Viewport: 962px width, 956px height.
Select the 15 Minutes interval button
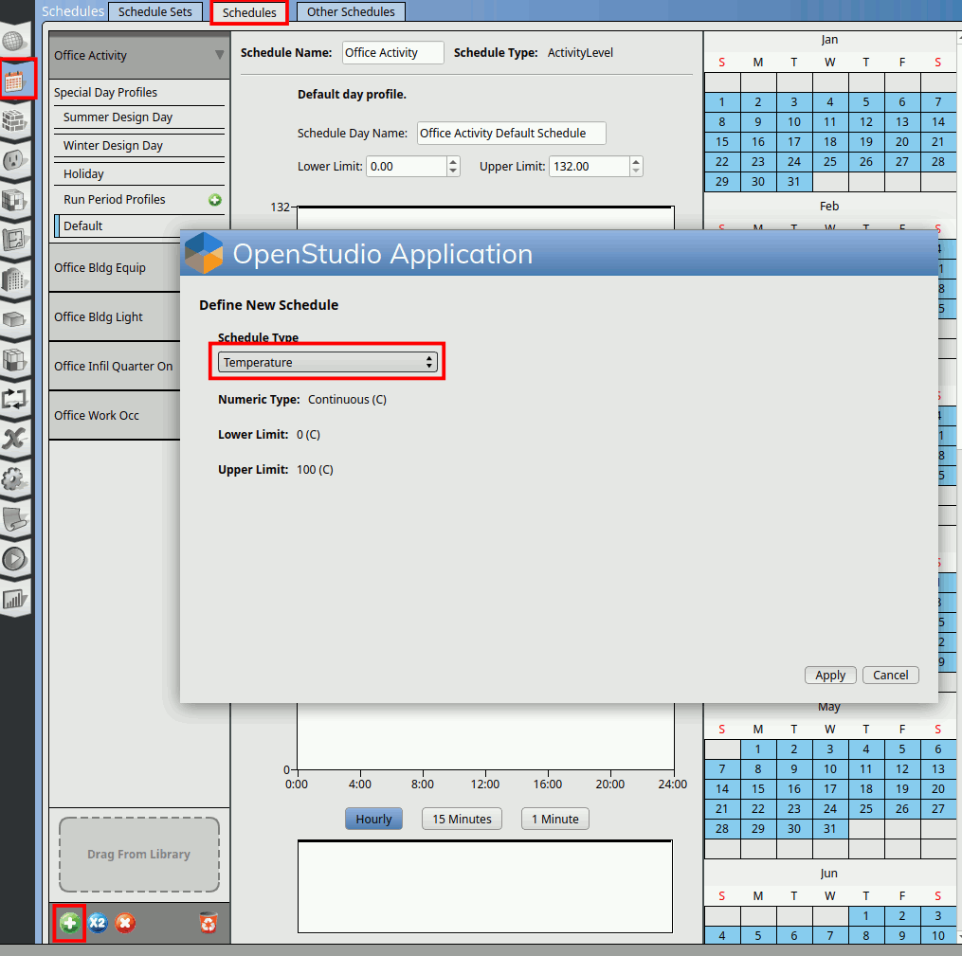(x=462, y=820)
